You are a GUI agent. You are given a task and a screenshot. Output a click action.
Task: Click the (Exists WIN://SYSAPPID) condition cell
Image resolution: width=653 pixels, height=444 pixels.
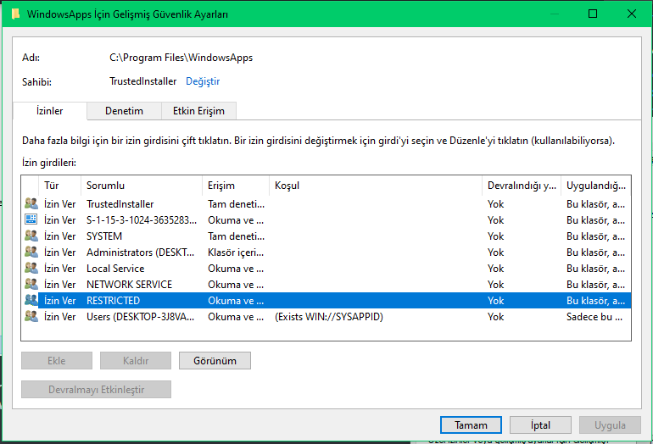pyautogui.click(x=328, y=317)
